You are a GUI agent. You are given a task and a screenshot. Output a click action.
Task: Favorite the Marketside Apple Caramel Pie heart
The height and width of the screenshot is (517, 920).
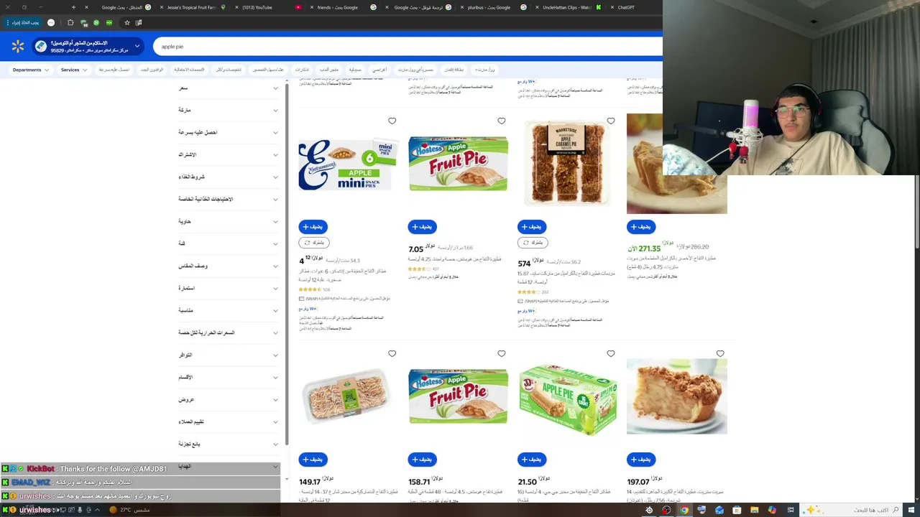tap(611, 121)
